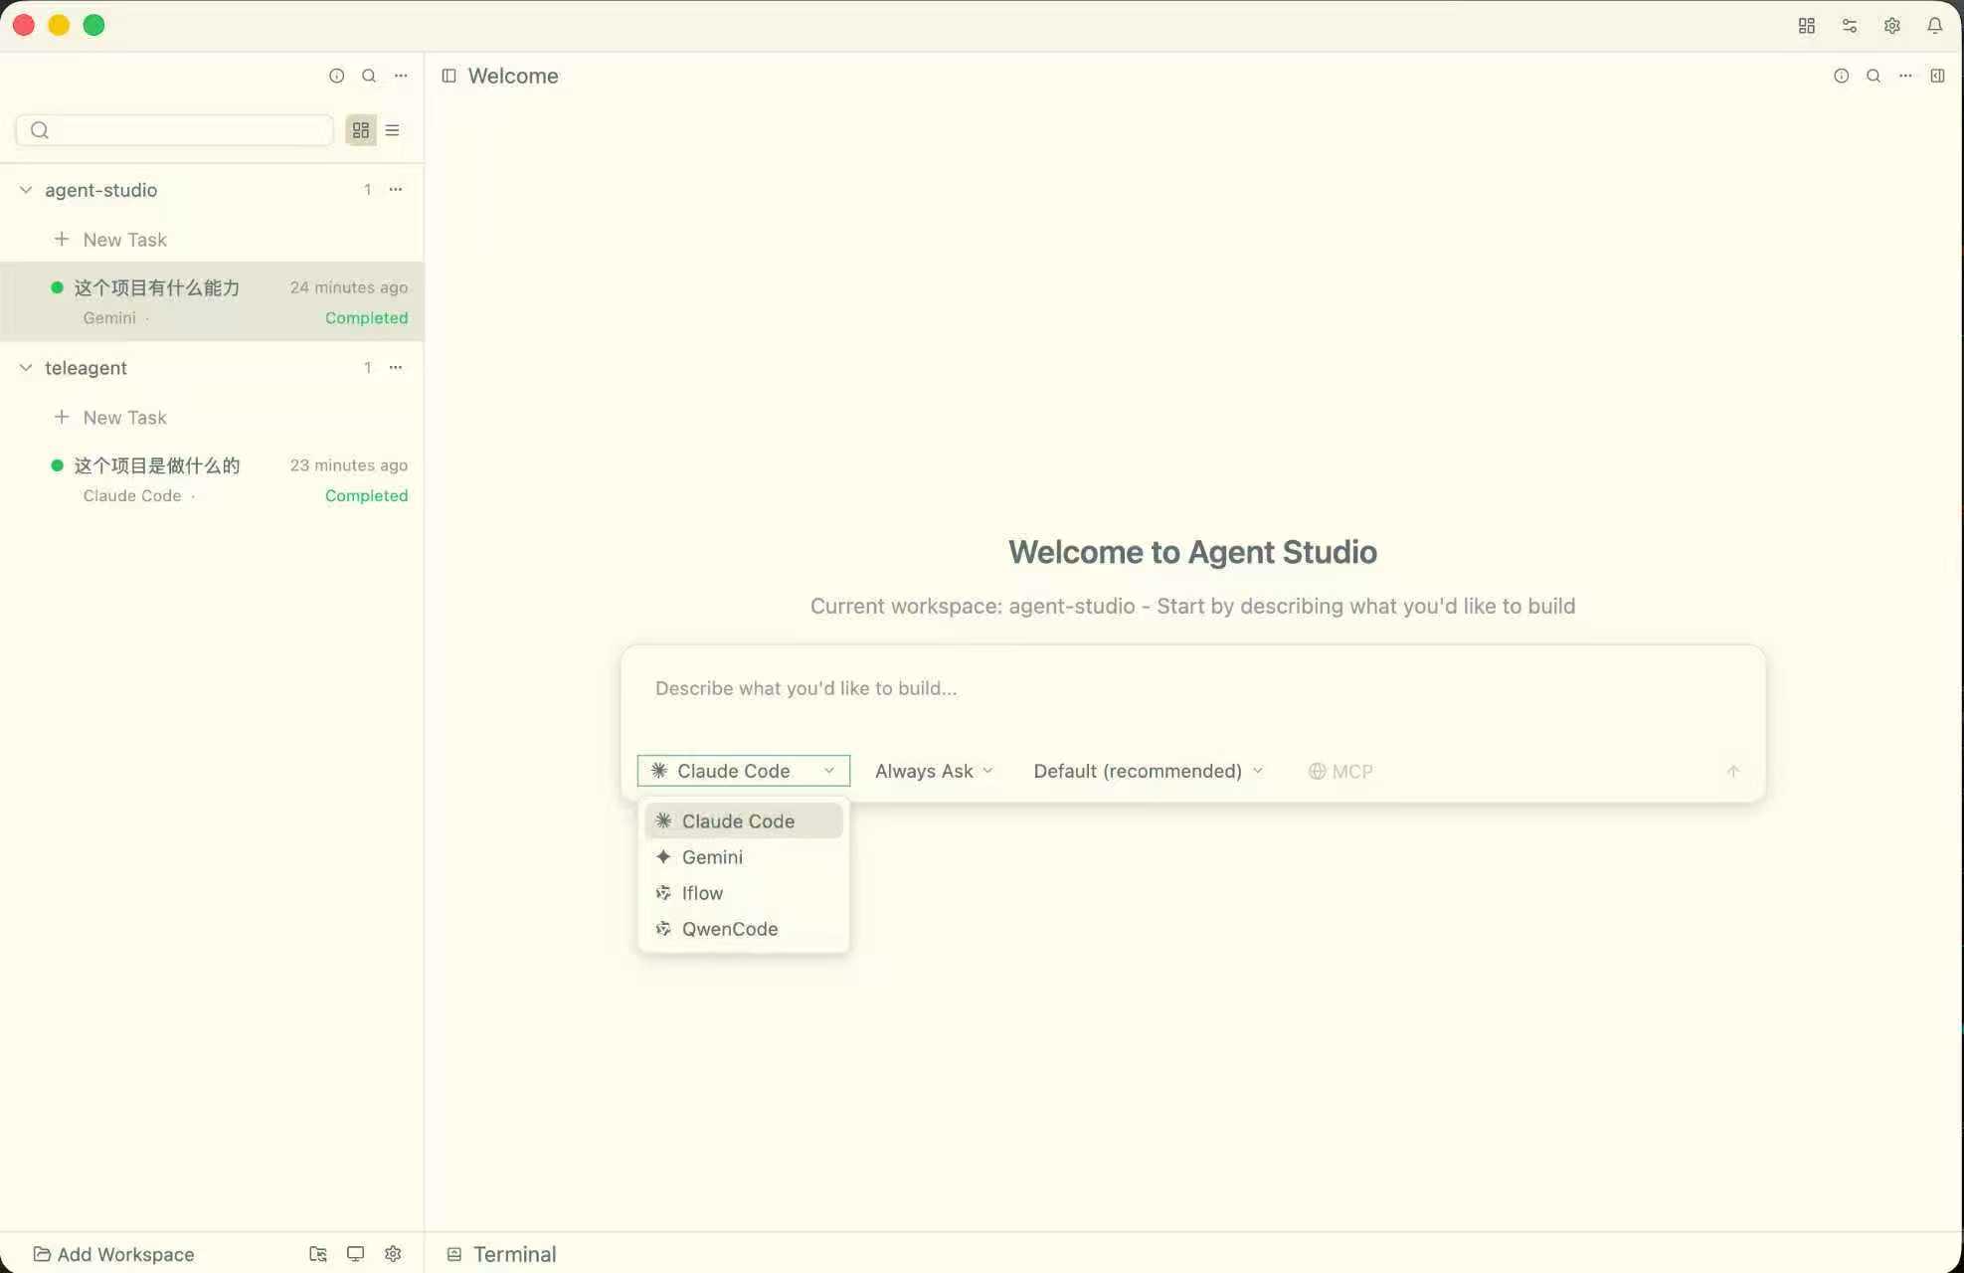Open search in the Welcome panel
The height and width of the screenshot is (1273, 1964).
click(1874, 76)
